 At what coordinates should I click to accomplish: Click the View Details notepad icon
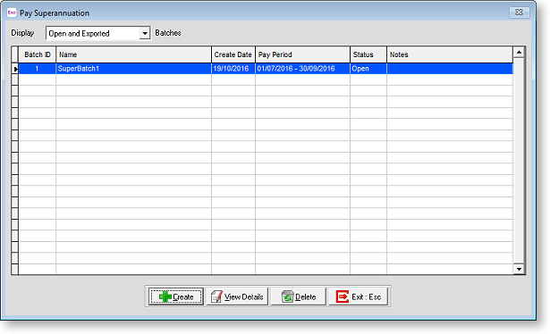(216, 296)
